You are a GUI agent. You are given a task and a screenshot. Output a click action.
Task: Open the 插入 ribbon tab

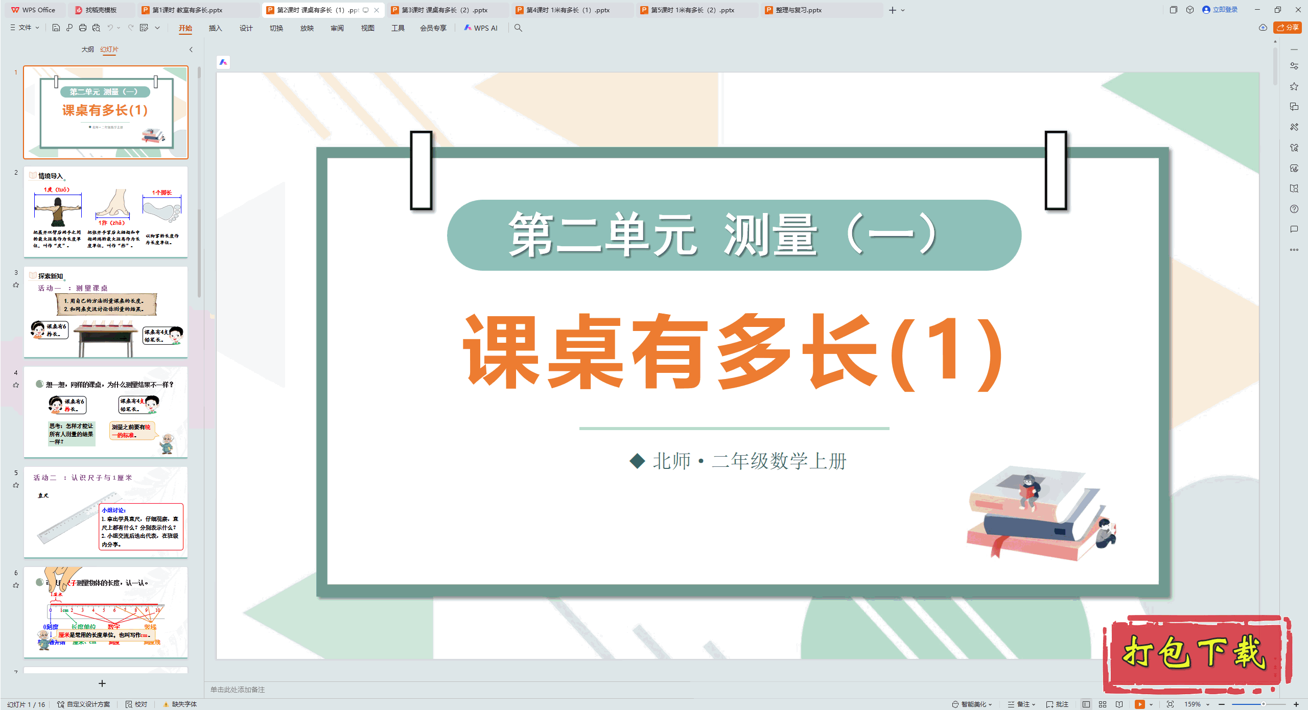point(215,28)
